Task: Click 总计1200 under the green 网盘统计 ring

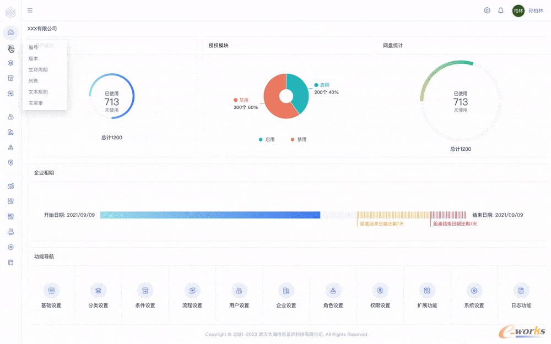Action: click(x=461, y=149)
